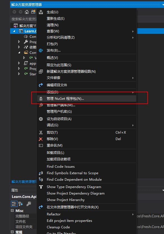
Task: Click the red X Remove icon
Action: (41, 139)
